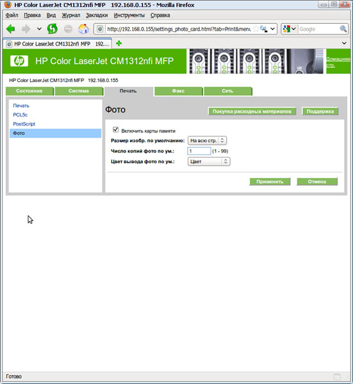Open the Цвет вывода фото dropdown

pyautogui.click(x=209, y=161)
